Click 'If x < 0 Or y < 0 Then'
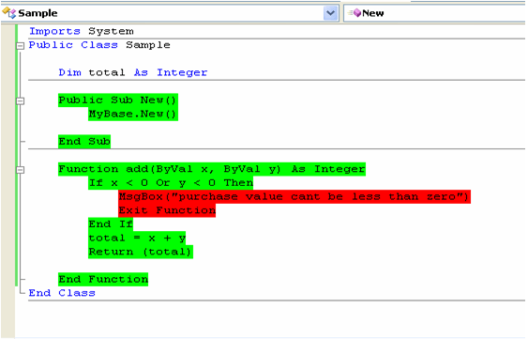528x339 pixels. [x=171, y=183]
